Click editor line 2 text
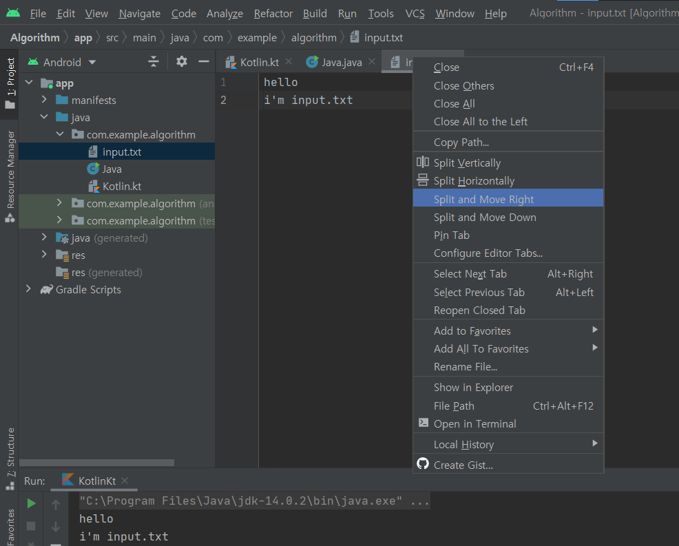Screen dimensions: 679x546 coord(308,100)
